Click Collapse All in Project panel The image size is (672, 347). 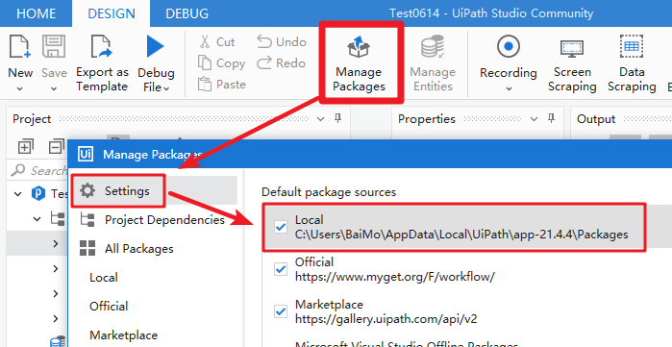pyautogui.click(x=56, y=147)
